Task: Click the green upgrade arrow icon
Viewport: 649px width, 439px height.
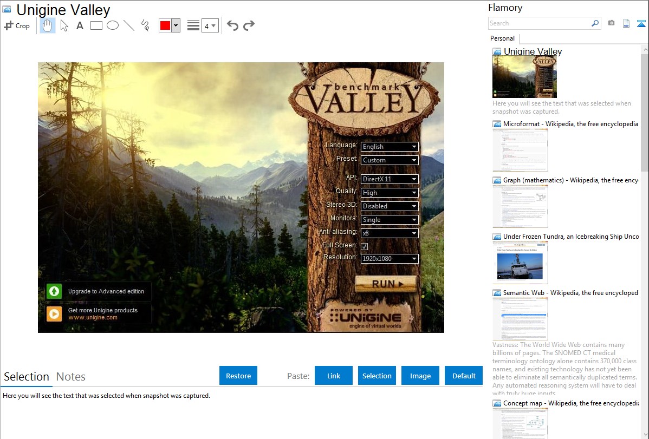Action: [x=54, y=291]
